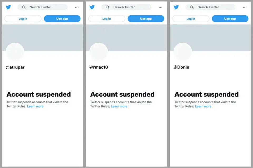Open Learn more link under @atrupar suspension
253x168 pixels.
point(35,106)
